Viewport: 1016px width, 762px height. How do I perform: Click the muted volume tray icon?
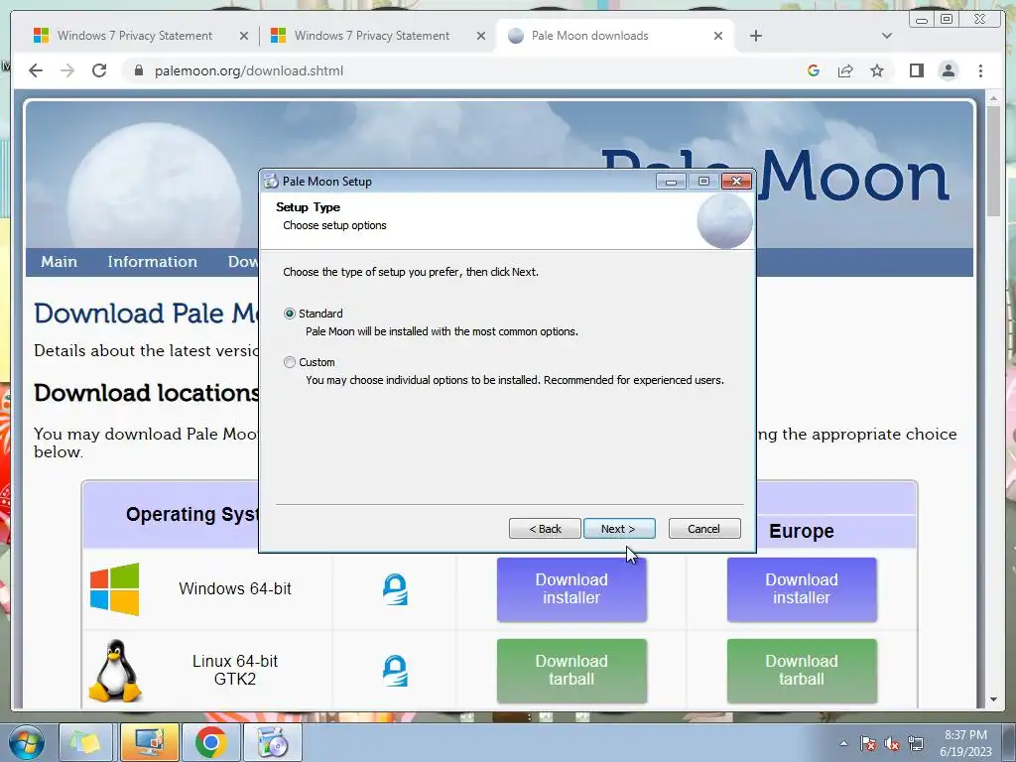pos(892,743)
